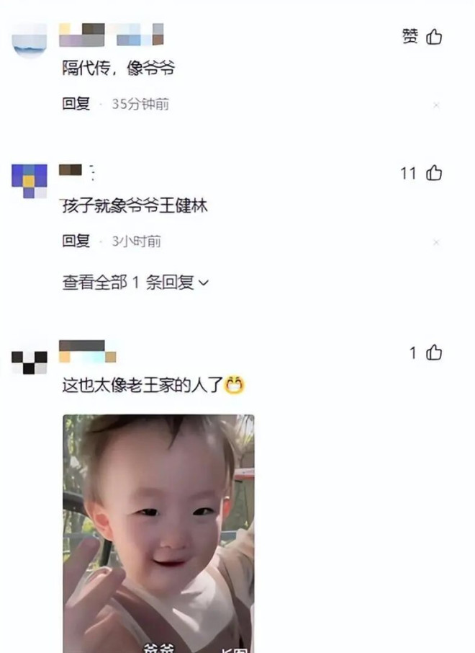Open the blue pixelated avatar profile
Viewport: 475px width, 653px height.
click(x=29, y=181)
